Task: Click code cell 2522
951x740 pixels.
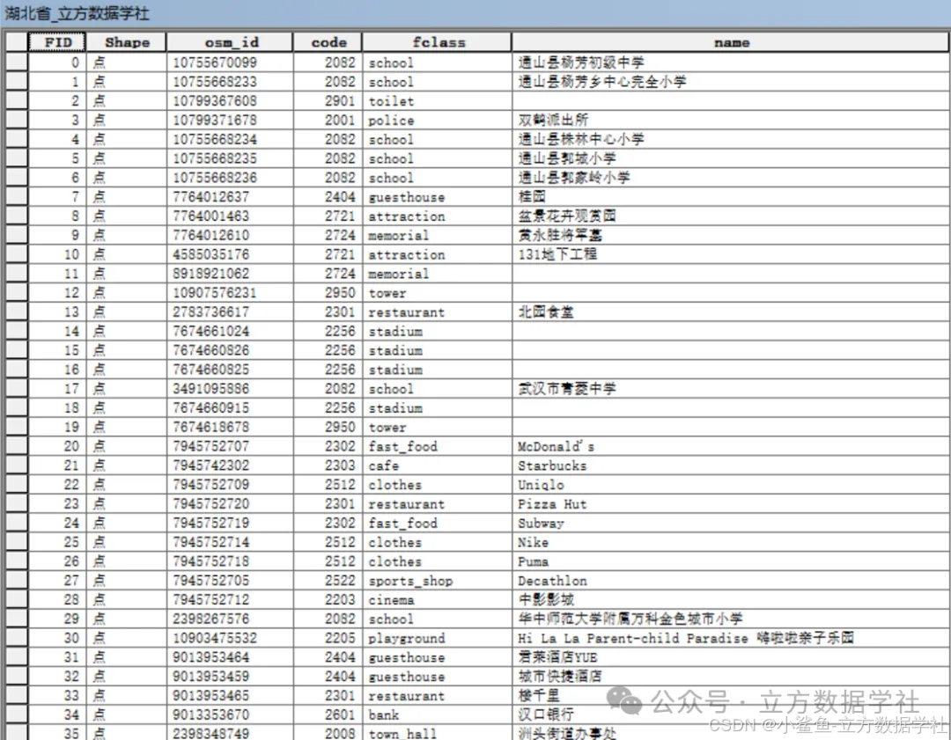Action: point(328,581)
